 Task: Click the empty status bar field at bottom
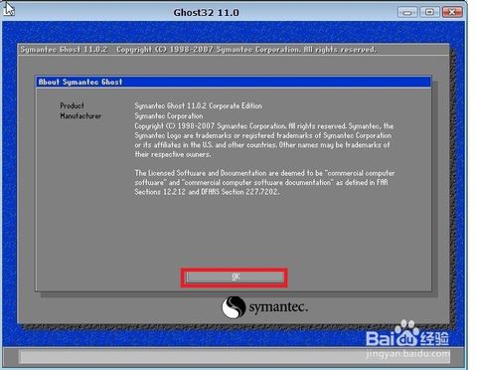tap(235, 357)
